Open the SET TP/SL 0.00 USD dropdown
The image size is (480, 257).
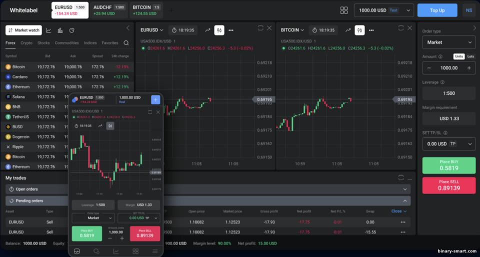pyautogui.click(x=449, y=144)
